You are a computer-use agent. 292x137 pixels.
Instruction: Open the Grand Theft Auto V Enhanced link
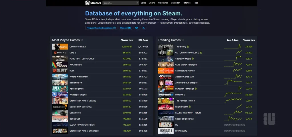[x=84, y=131]
